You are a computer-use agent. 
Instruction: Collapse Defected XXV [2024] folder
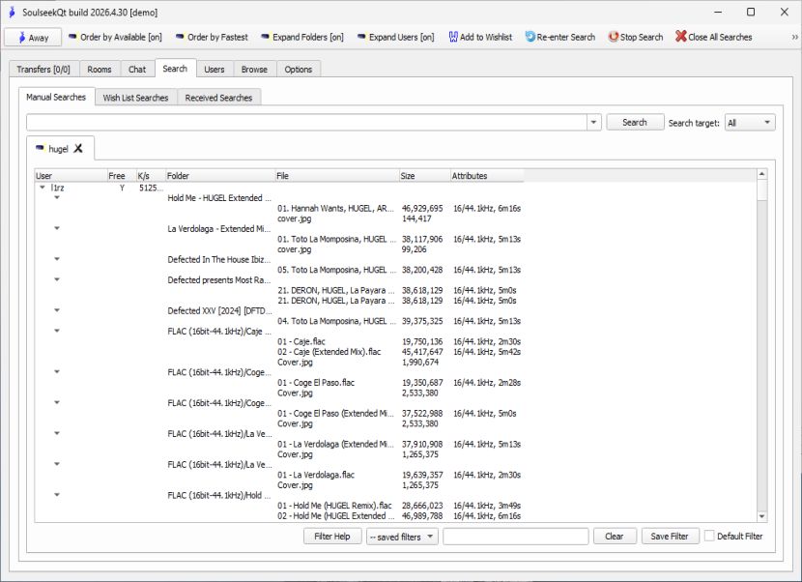tap(57, 310)
